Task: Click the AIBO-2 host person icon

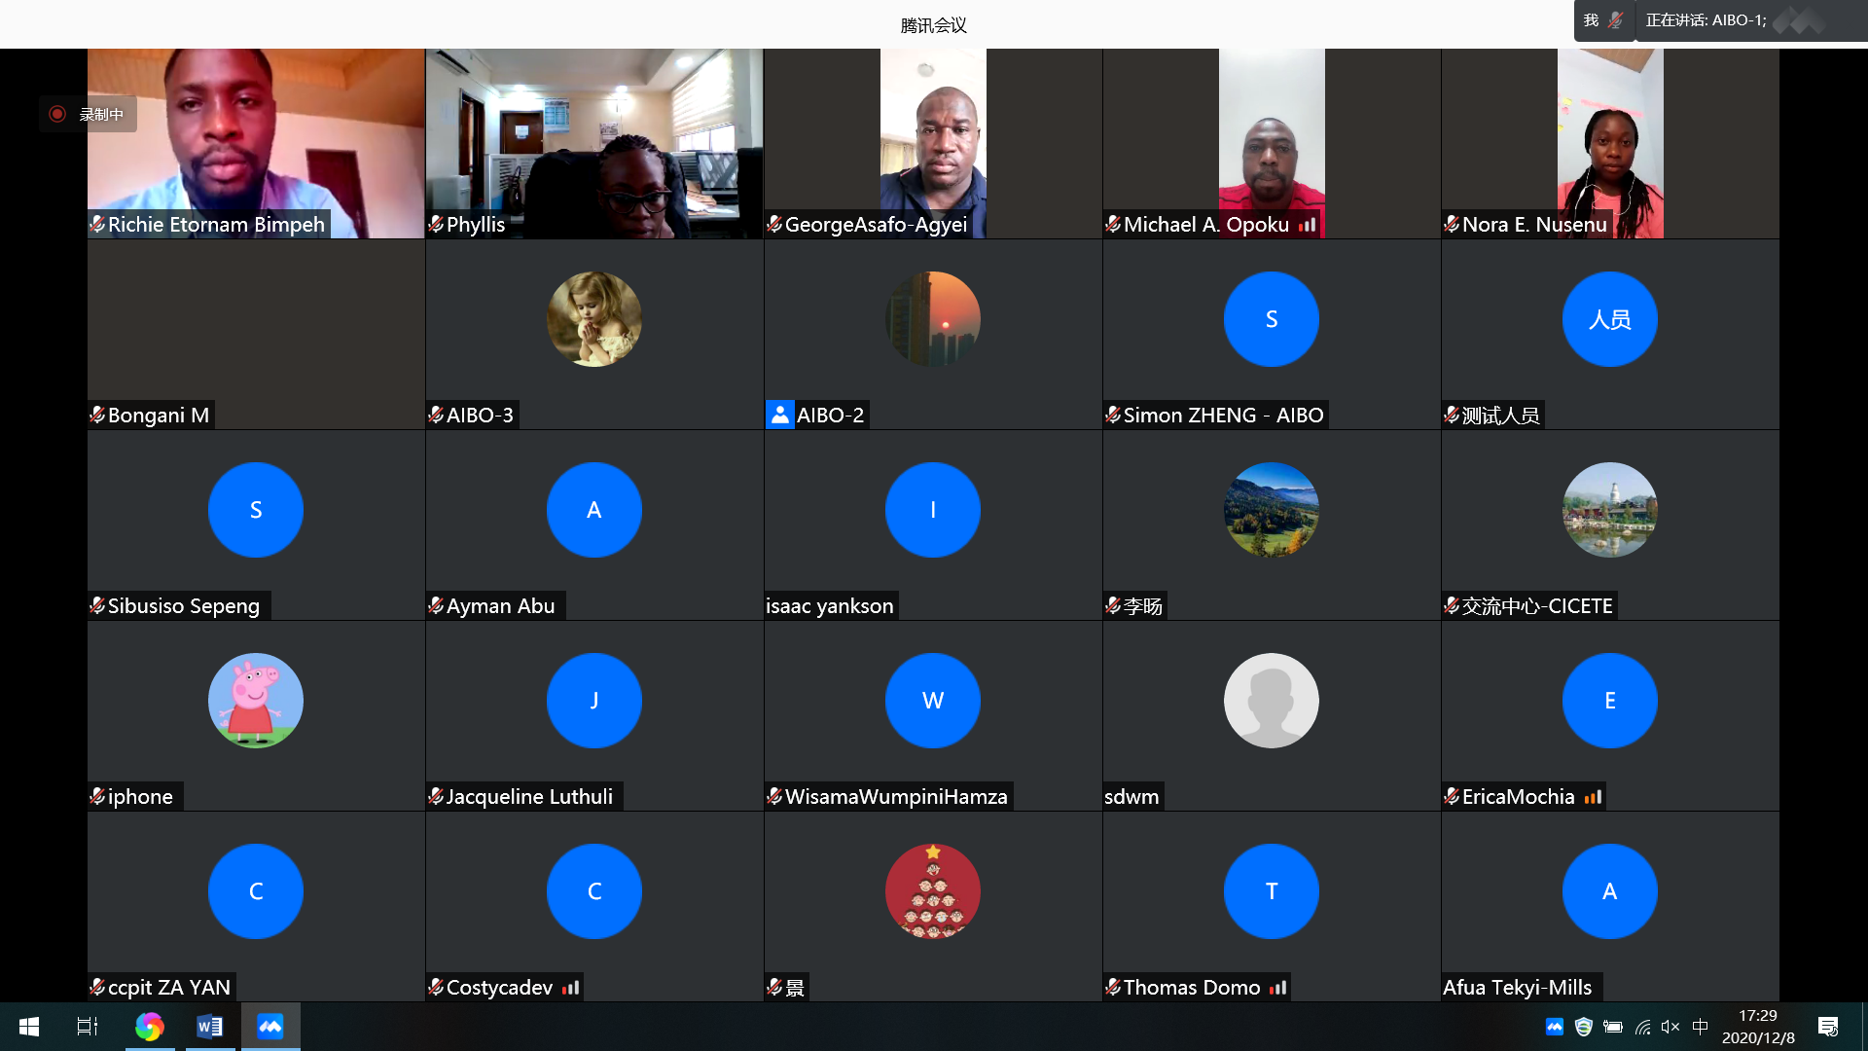Action: click(779, 415)
